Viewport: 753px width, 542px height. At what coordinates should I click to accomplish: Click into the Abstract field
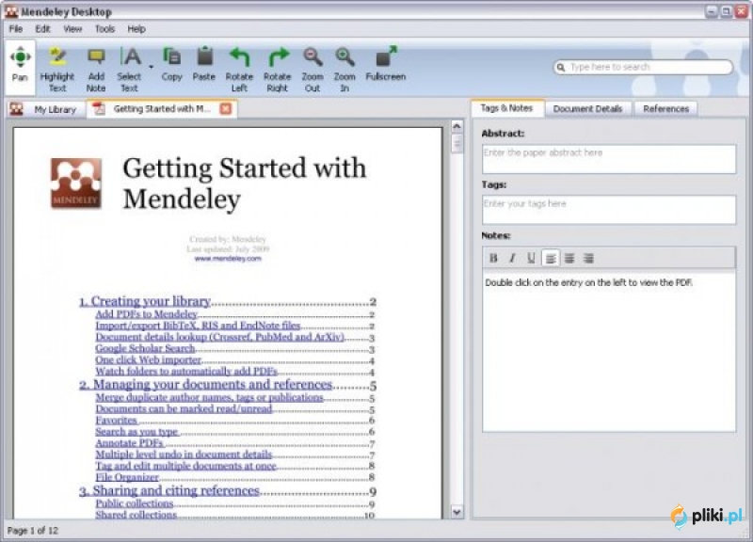(x=609, y=159)
